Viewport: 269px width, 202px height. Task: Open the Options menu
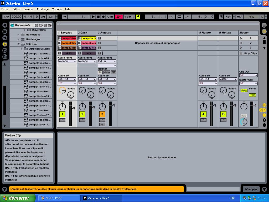[x=57, y=9]
